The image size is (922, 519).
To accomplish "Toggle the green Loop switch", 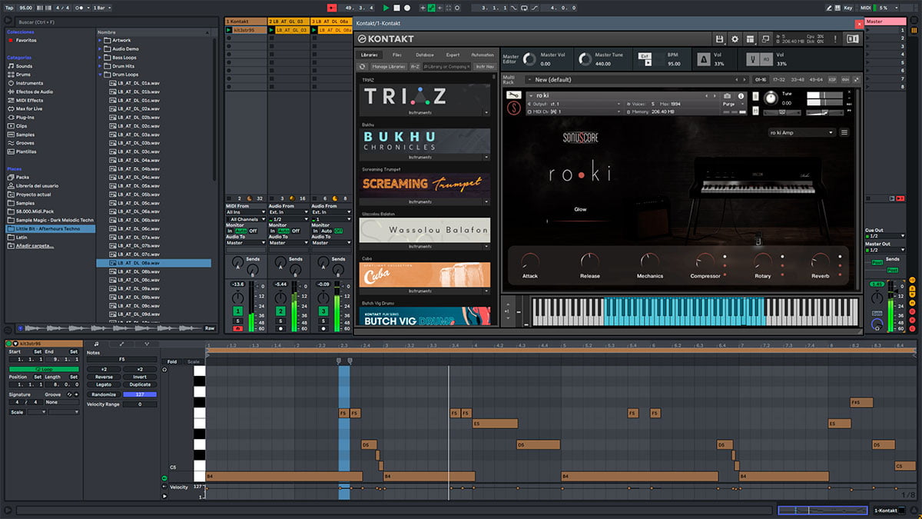I will coord(44,369).
